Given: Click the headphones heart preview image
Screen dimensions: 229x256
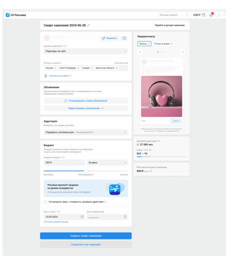Looking at the screenshot, I should 162,97.
